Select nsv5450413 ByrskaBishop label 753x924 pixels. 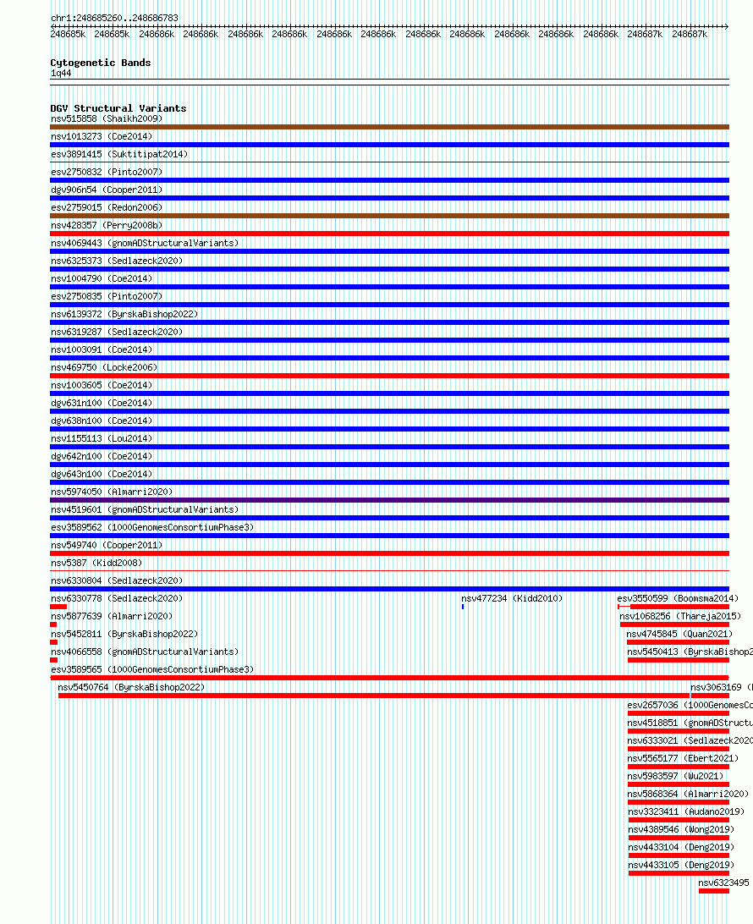coord(690,652)
